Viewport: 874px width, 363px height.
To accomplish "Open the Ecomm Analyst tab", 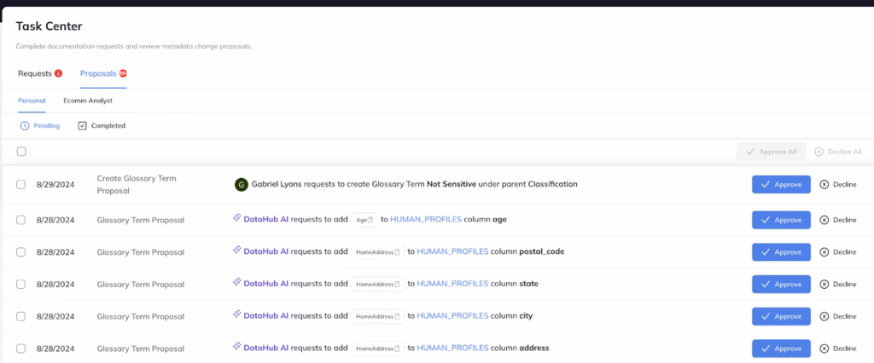I will [88, 101].
